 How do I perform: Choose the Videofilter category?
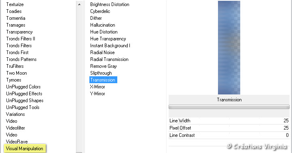[15, 128]
